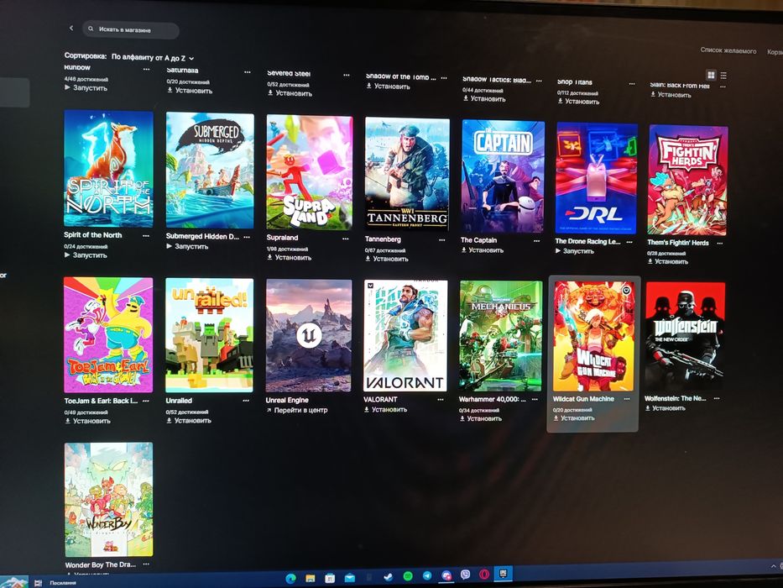The height and width of the screenshot is (588, 783).
Task: Open the wishlist link
Action: pyautogui.click(x=728, y=50)
